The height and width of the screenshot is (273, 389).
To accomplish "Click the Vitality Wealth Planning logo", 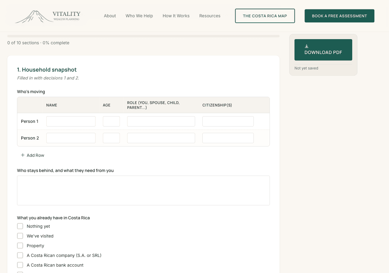I will (x=48, y=16).
